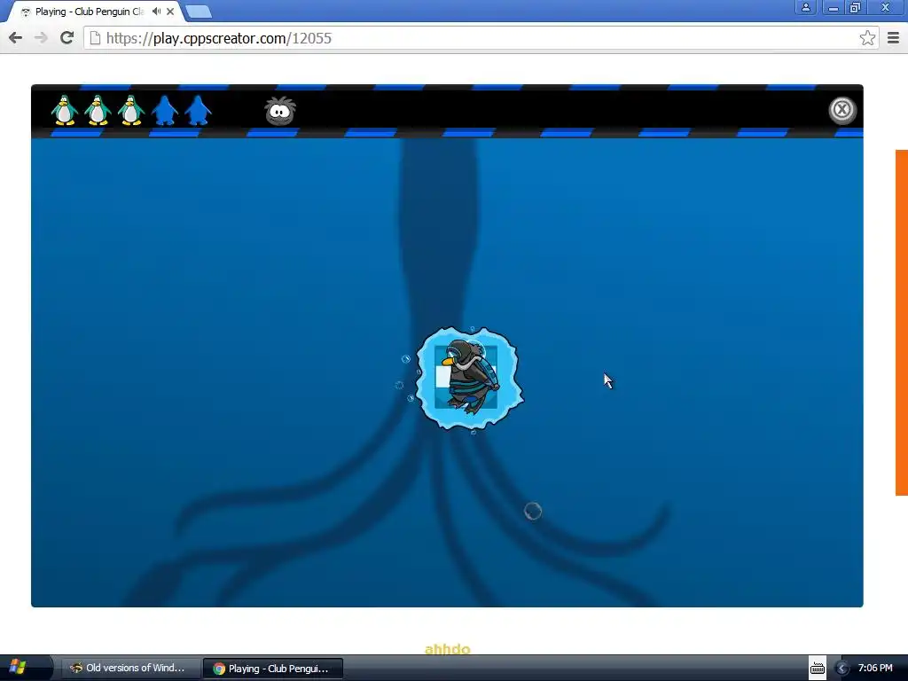
Task: Open the Chrome user profile button
Action: [805, 7]
